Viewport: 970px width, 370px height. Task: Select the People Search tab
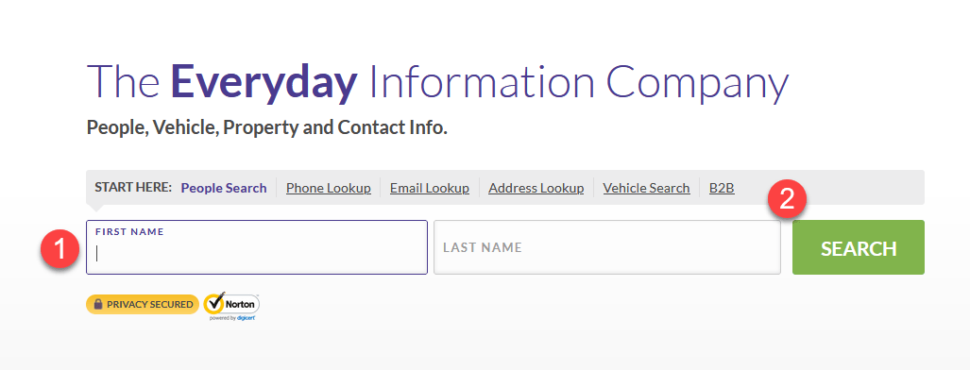(x=223, y=188)
